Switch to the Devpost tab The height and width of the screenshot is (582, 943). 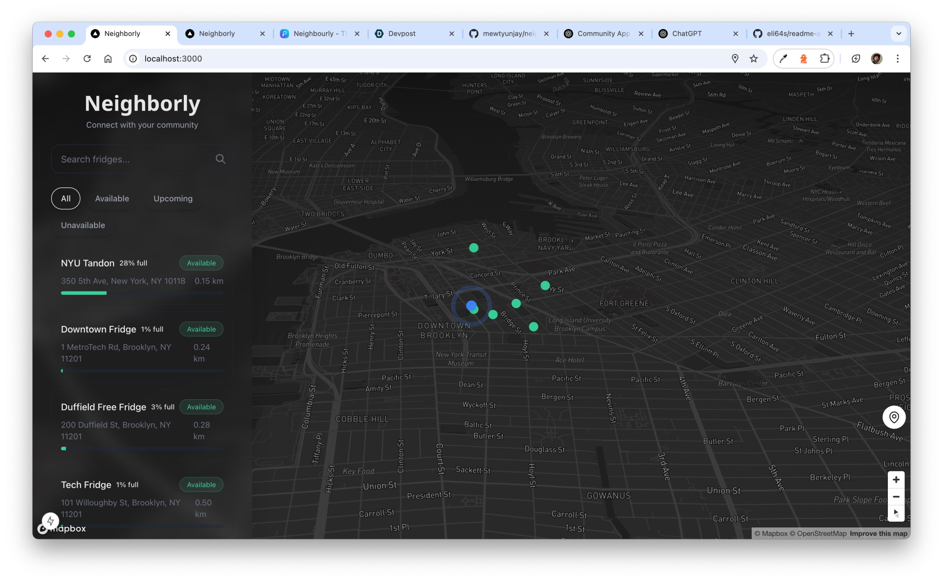(x=402, y=34)
